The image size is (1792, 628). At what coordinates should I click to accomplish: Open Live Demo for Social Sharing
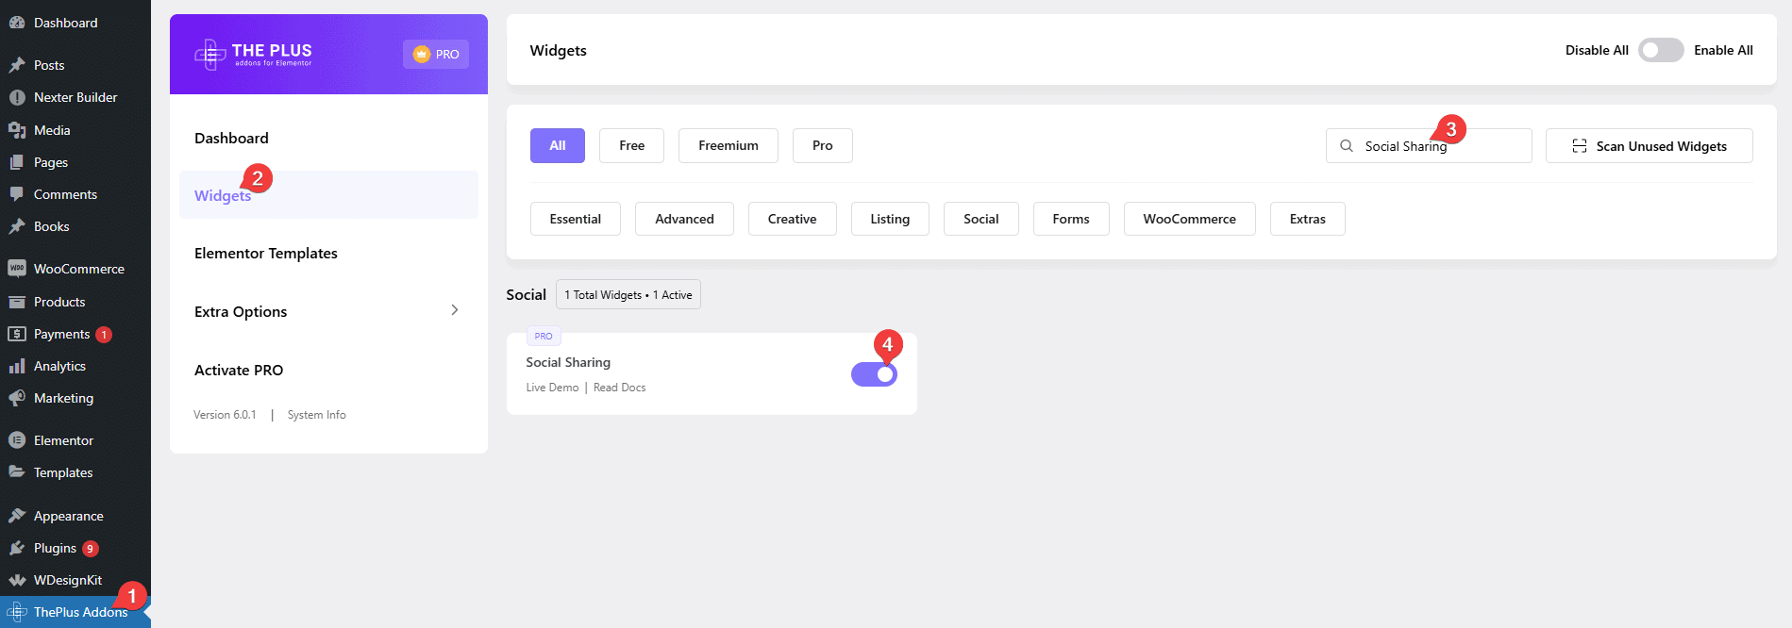pos(552,388)
